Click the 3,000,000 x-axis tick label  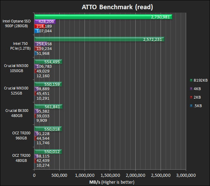pos(186,175)
